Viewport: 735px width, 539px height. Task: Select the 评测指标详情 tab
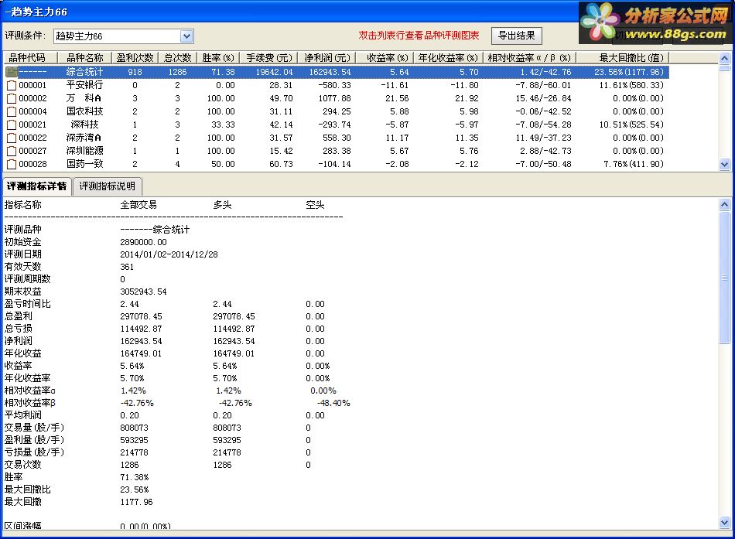(36, 186)
